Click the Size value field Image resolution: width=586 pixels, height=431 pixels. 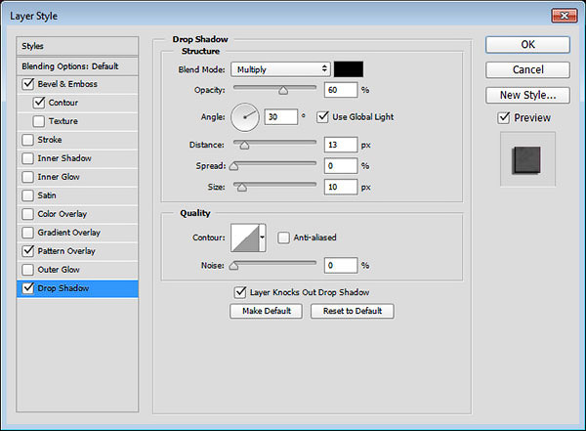341,187
